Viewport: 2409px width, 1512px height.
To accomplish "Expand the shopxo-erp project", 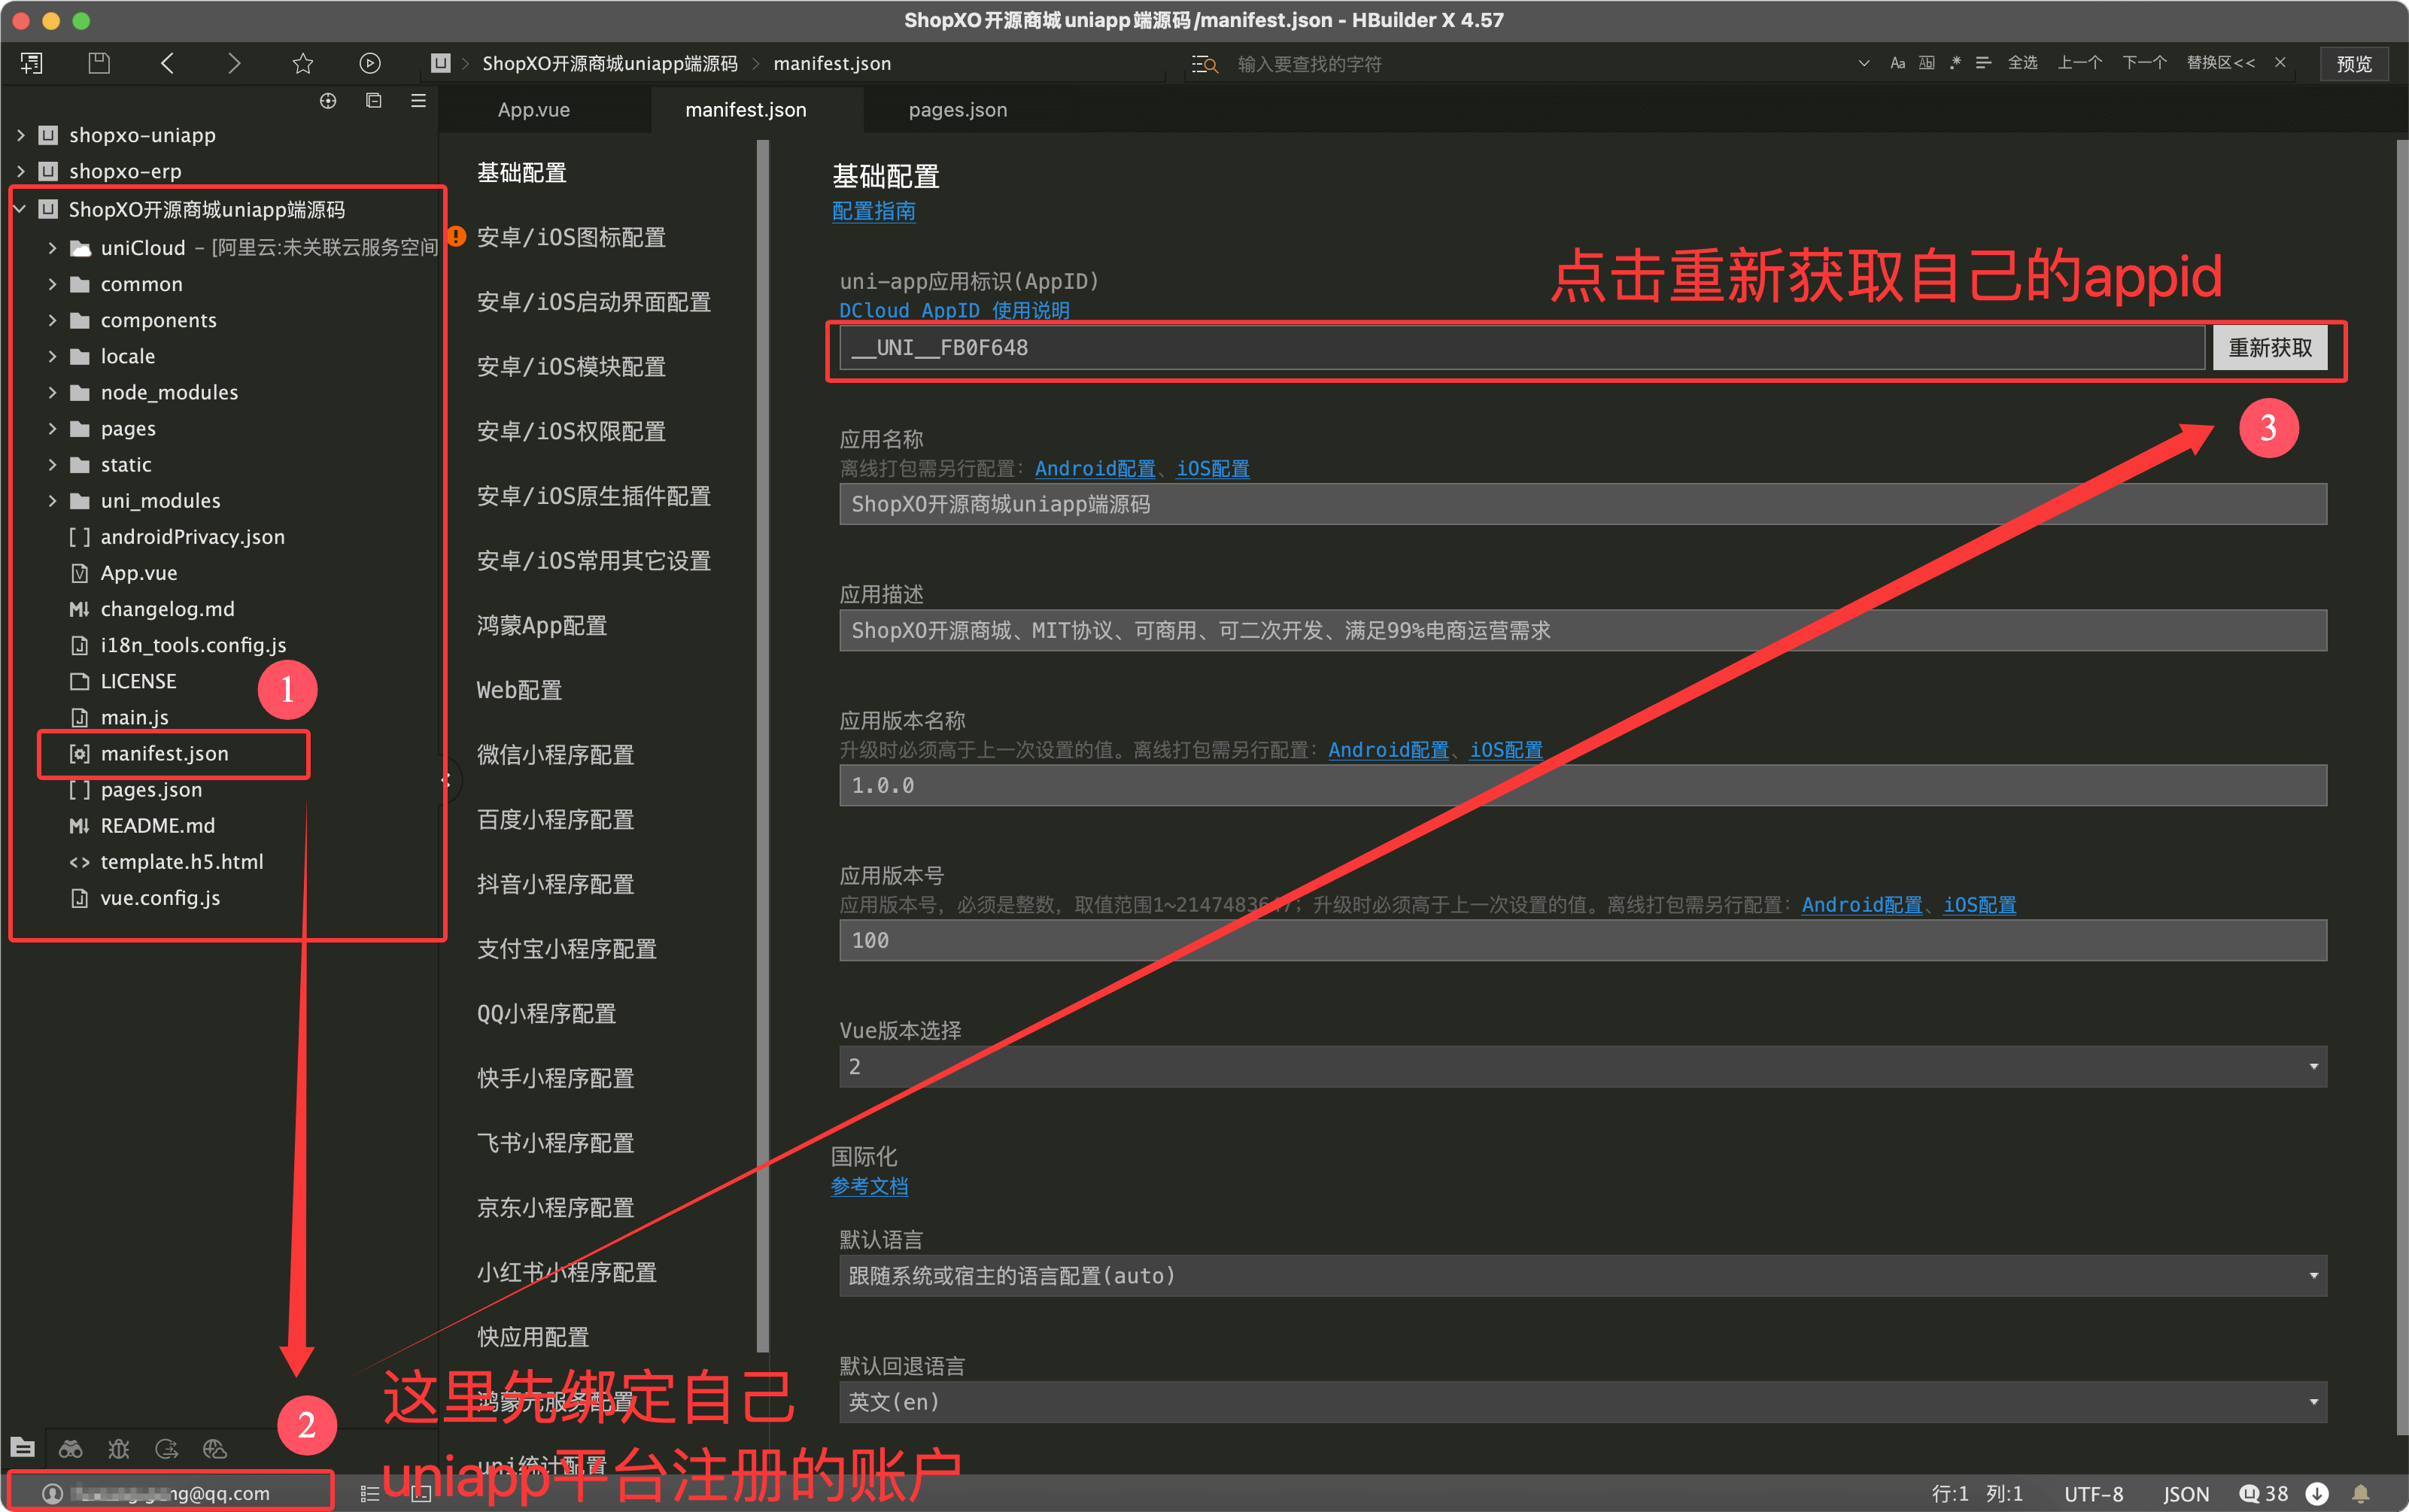I will [21, 171].
